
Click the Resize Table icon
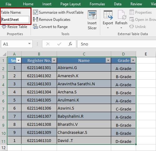[4, 27]
